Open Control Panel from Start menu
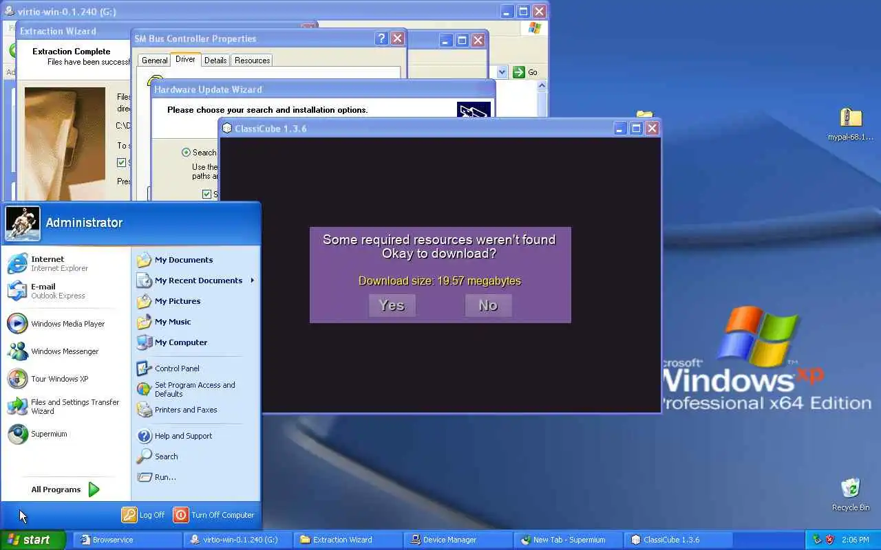Image resolution: width=881 pixels, height=550 pixels. (195, 368)
